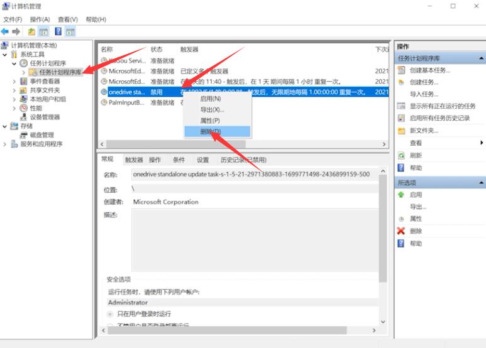486x348 pixels.
Task: Click the details pane vertical scrollbar thumb
Action: pos(383,229)
